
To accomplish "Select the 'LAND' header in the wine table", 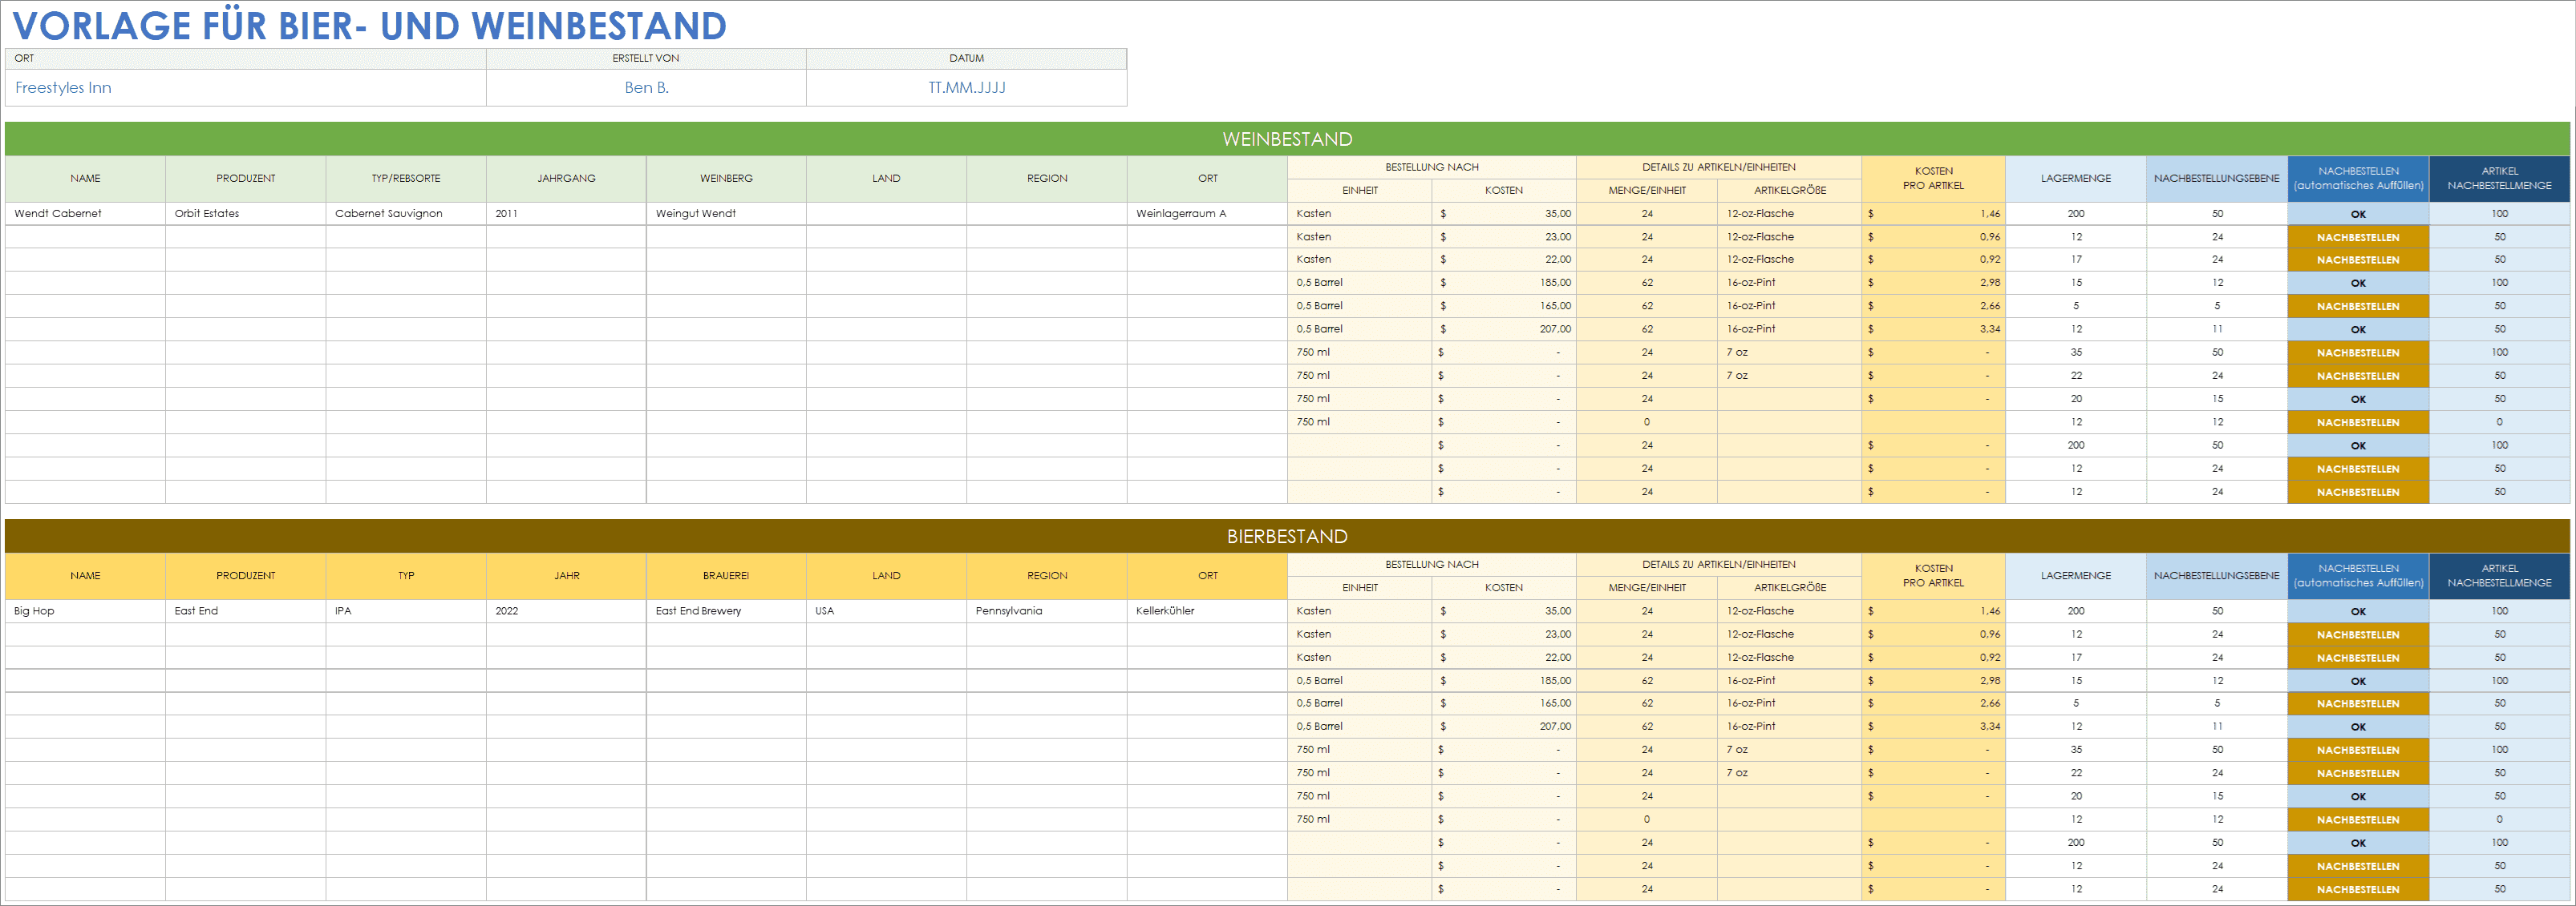I will (x=886, y=179).
